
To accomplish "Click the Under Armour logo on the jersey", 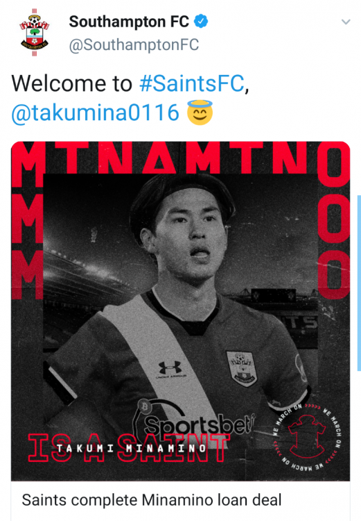I will pyautogui.click(x=170, y=370).
